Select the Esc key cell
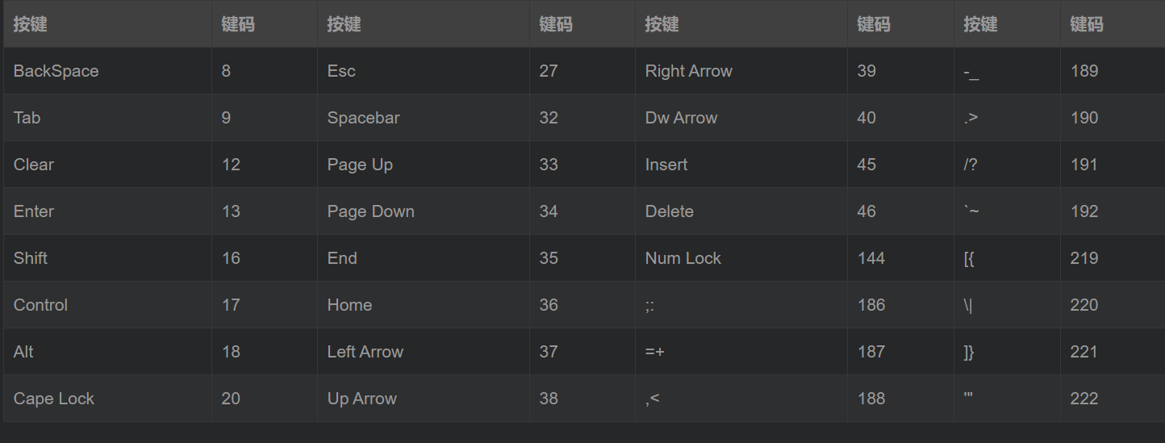1165x443 pixels. pos(341,71)
